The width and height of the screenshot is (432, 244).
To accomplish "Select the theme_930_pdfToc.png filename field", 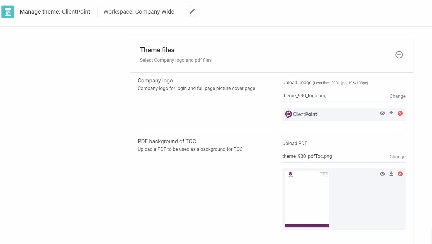I will click(x=307, y=156).
